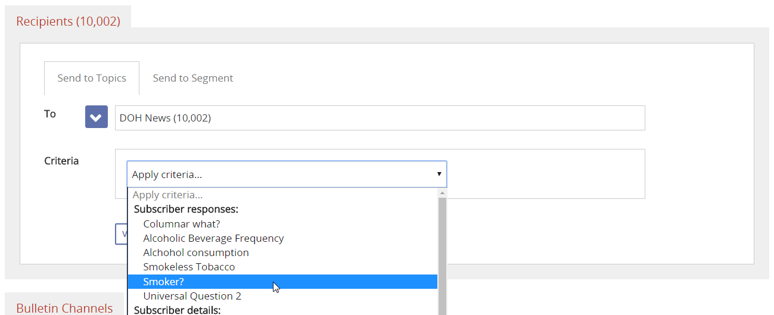The width and height of the screenshot is (774, 315).
Task: Click the scrollbar up arrow in dropdown list
Action: 442,194
